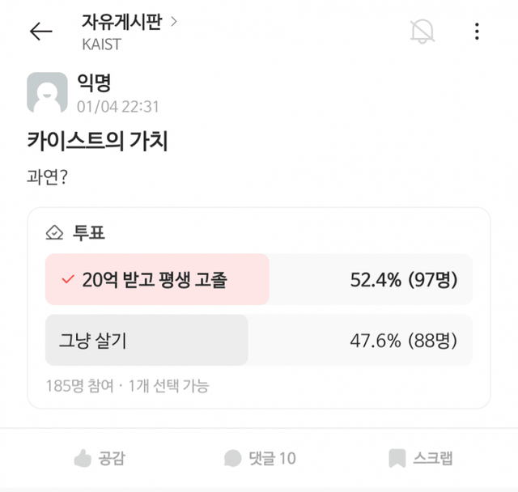Click the 익명 author name

click(93, 83)
